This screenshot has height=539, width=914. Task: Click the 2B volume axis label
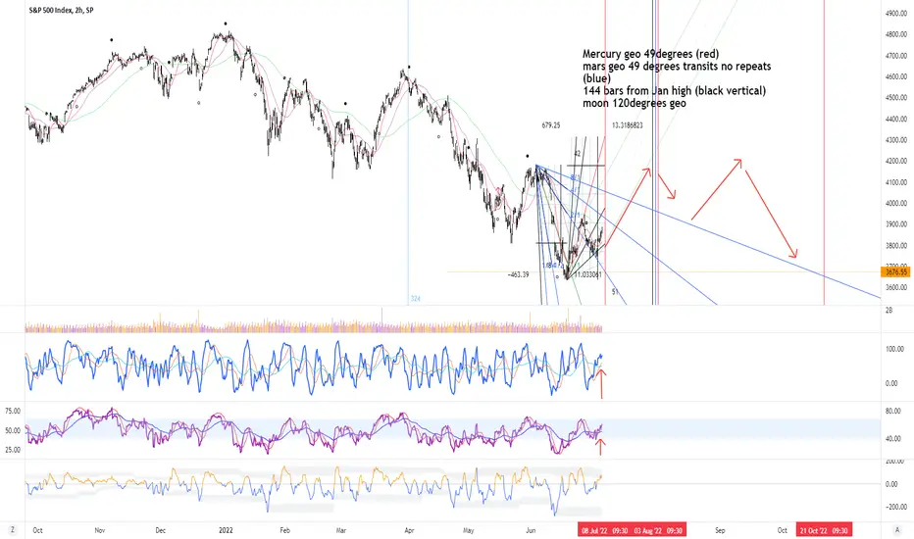pos(889,311)
